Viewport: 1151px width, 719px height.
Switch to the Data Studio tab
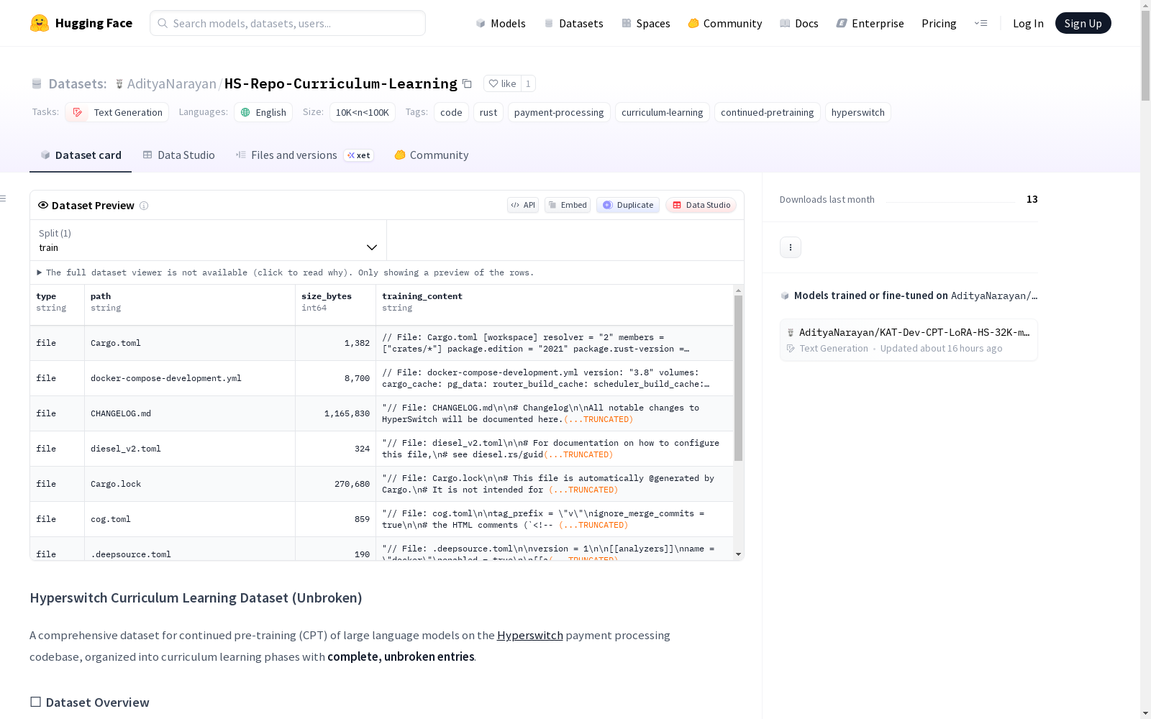[178, 155]
